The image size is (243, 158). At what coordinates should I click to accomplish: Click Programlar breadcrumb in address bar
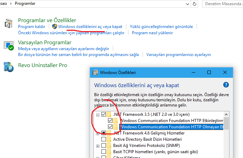25,3
